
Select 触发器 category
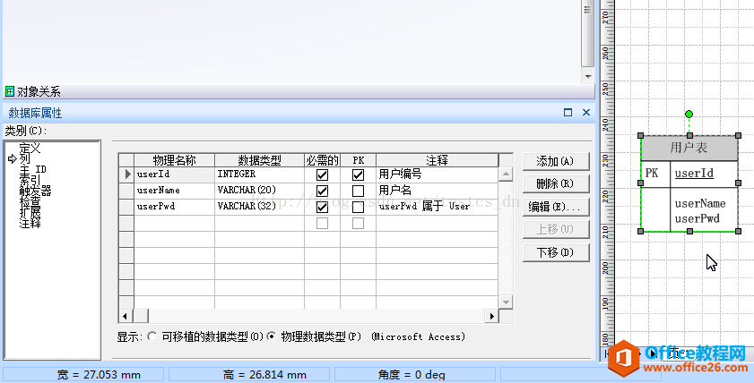35,191
